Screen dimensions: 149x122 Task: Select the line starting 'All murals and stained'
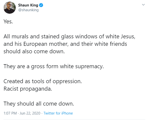(x=69, y=37)
